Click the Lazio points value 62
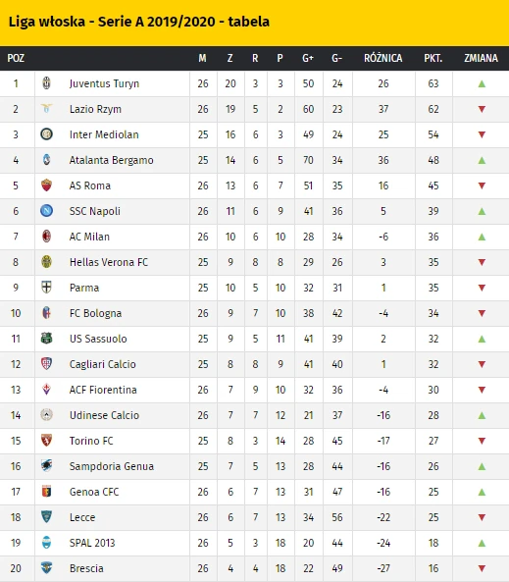 [433, 109]
